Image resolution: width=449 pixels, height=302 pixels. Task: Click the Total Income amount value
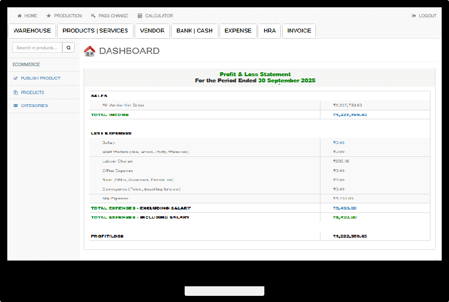(350, 114)
